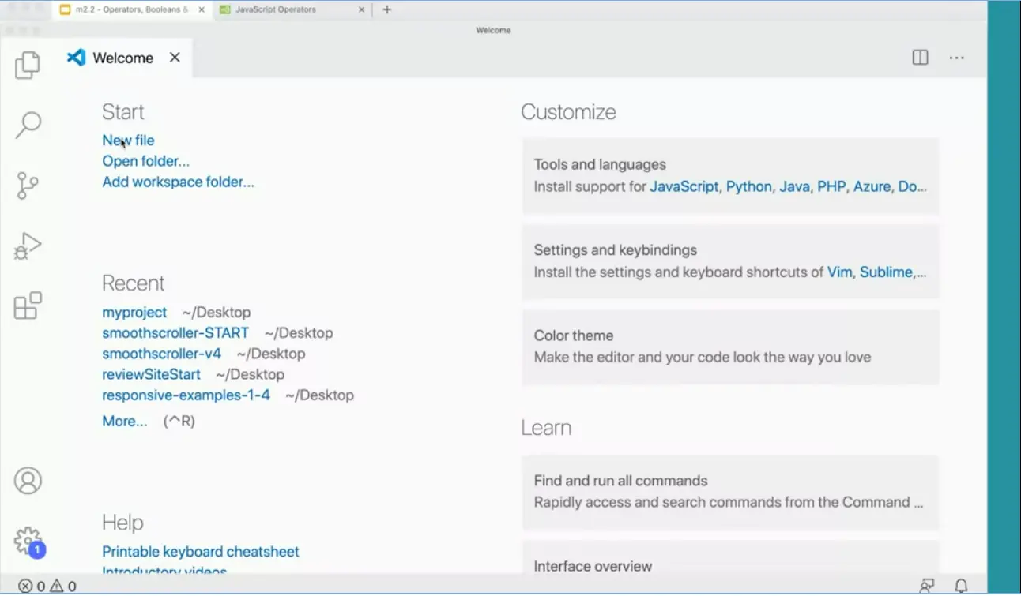Switch to JavaScript Operators browser tab
1021x596 pixels.
[x=276, y=9]
